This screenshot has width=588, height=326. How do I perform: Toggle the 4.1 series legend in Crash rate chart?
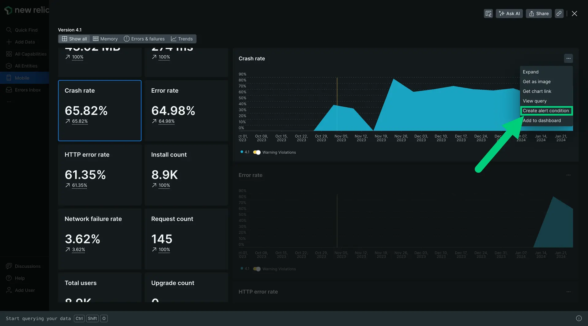click(x=245, y=152)
